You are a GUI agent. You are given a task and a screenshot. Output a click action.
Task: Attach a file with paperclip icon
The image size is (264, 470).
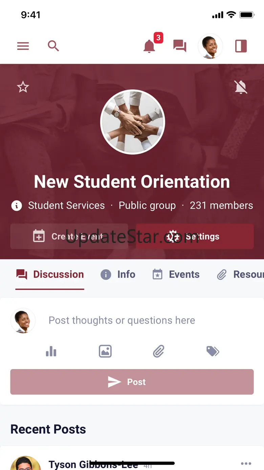pyautogui.click(x=158, y=351)
